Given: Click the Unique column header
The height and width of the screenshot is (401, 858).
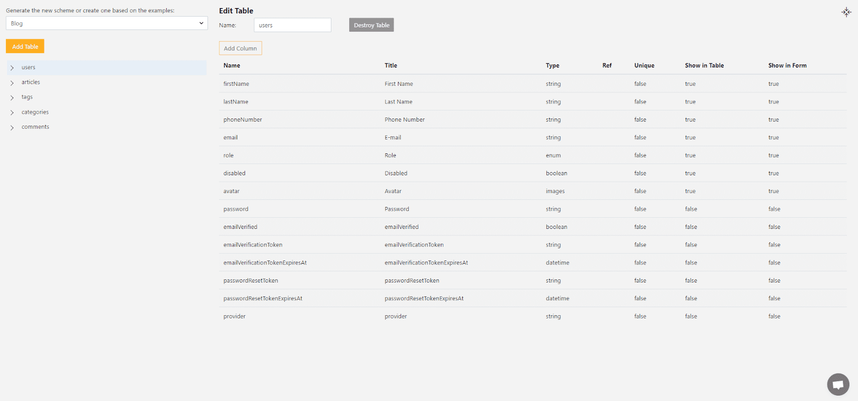Looking at the screenshot, I should pyautogui.click(x=645, y=65).
